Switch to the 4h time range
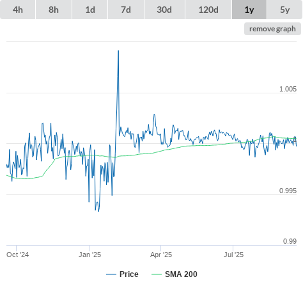The height and width of the screenshot is (291, 303). pos(18,10)
